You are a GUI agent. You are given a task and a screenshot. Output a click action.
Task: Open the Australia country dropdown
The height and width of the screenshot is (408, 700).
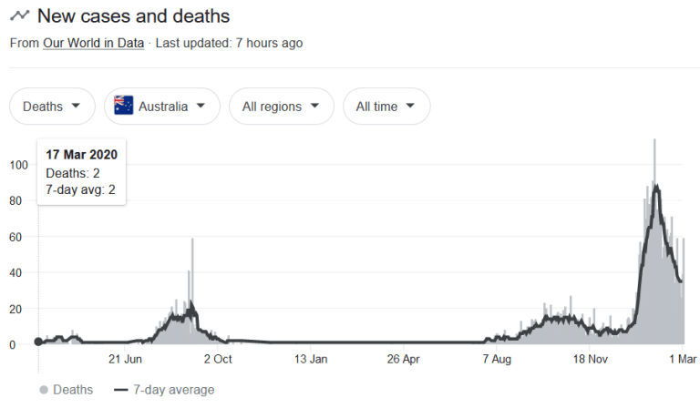tap(162, 107)
